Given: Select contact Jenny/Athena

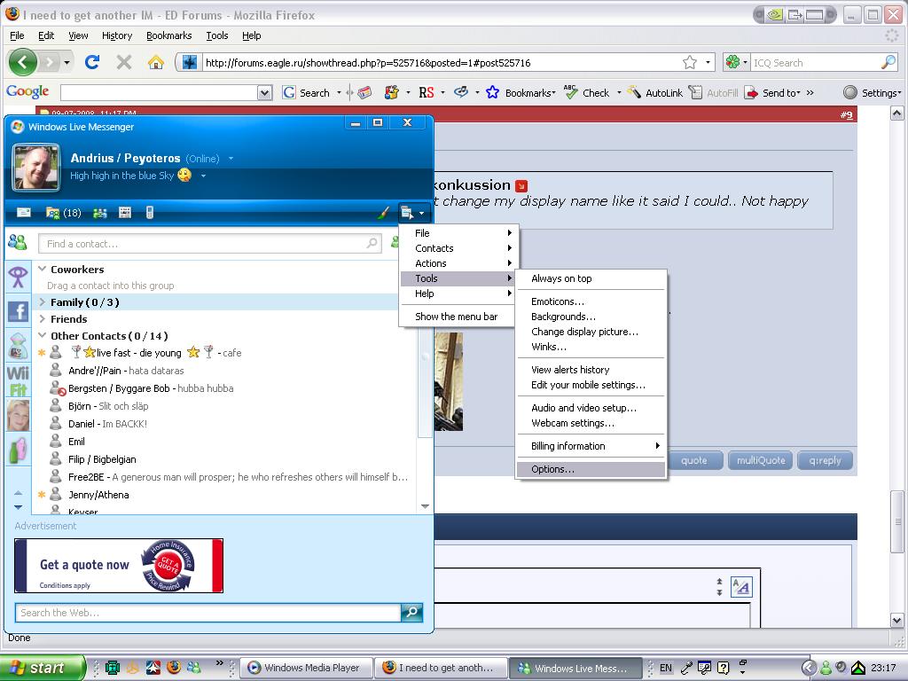Looking at the screenshot, I should (x=98, y=495).
